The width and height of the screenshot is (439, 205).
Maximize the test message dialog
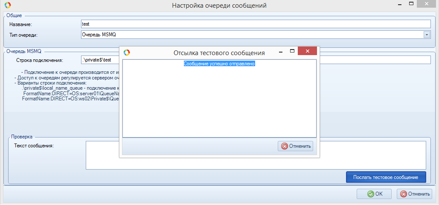click(x=293, y=51)
